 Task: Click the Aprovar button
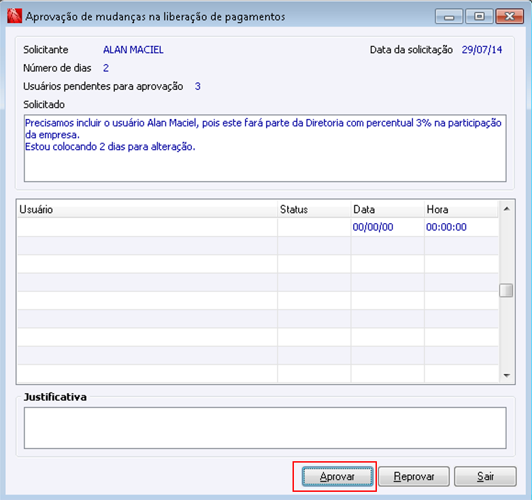pos(337,476)
